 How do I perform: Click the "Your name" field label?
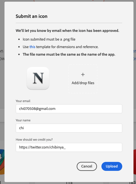tap(23, 120)
